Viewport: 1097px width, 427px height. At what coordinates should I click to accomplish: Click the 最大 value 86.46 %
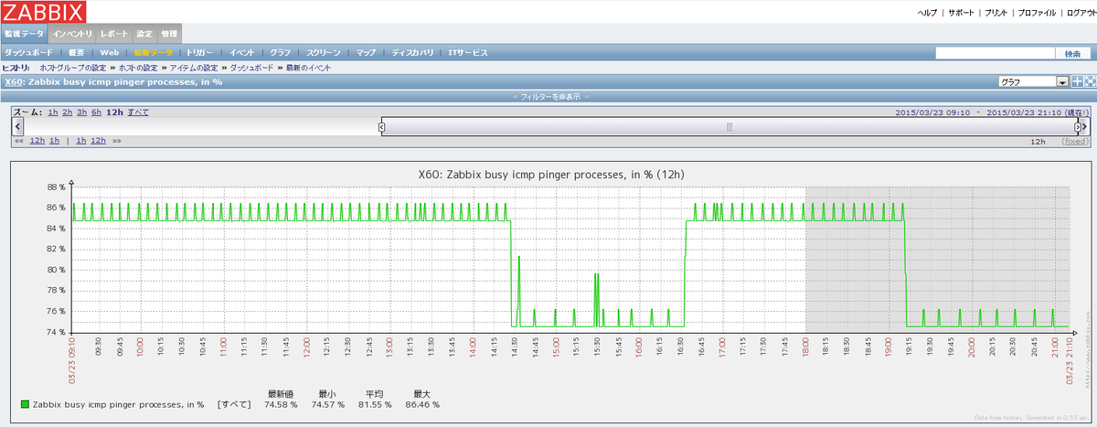(422, 403)
